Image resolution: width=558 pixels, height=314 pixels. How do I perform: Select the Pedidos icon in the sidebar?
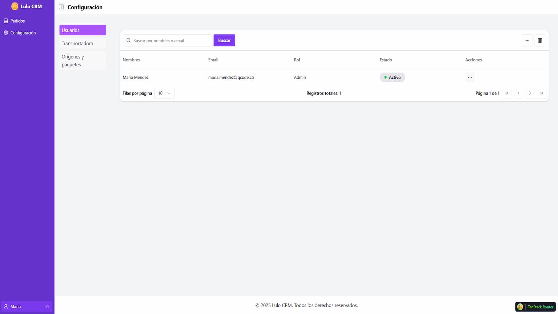tap(6, 21)
